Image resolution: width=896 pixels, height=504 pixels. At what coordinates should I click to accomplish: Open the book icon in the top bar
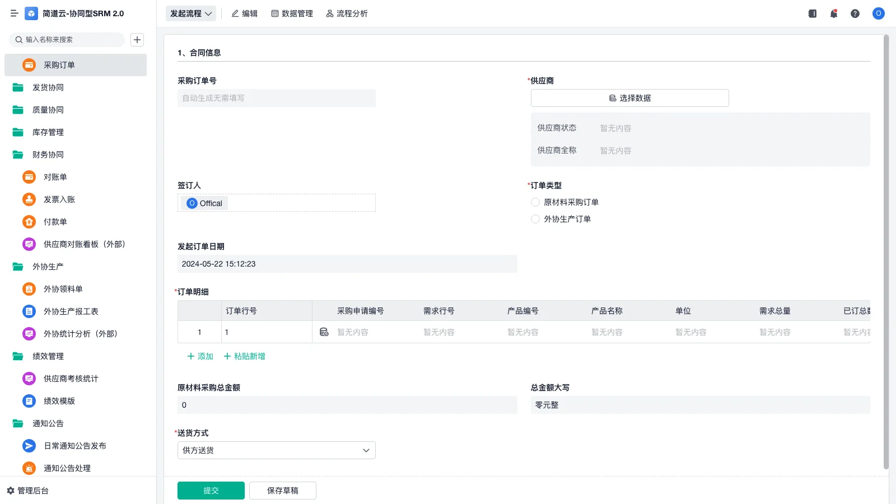[x=813, y=13]
